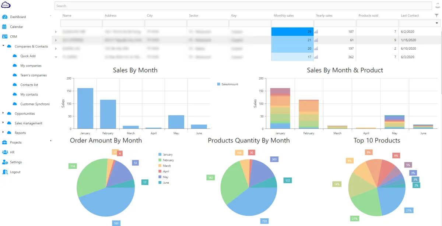Collapse the Companies & Contacts tree node
442x226 pixels.
click(x=3, y=46)
